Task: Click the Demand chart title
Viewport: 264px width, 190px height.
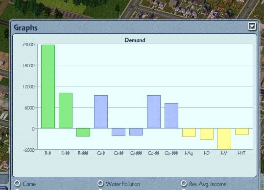Action: (x=135, y=40)
